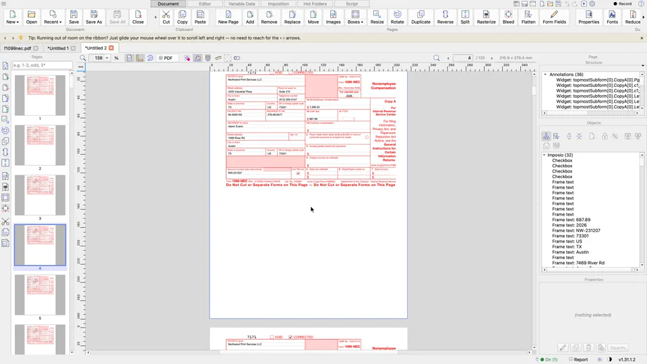
Task: Select page 2 thumbnail in Pages panel
Action: click(x=40, y=145)
